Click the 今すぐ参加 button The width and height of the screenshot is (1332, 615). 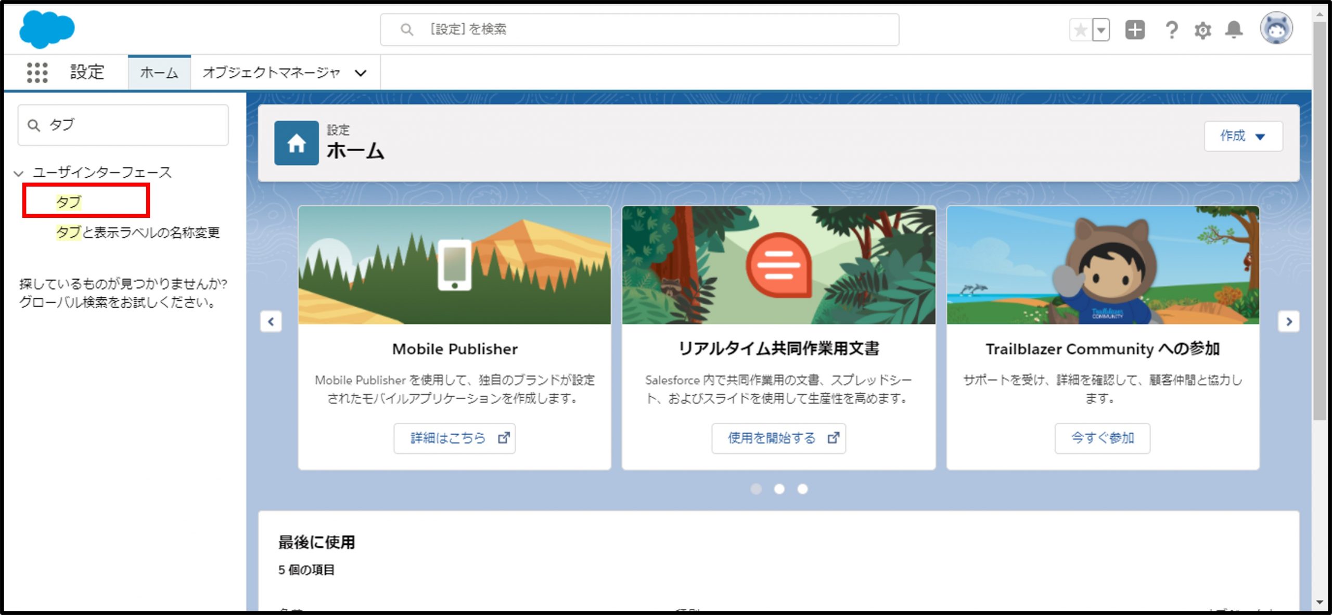(x=1102, y=438)
